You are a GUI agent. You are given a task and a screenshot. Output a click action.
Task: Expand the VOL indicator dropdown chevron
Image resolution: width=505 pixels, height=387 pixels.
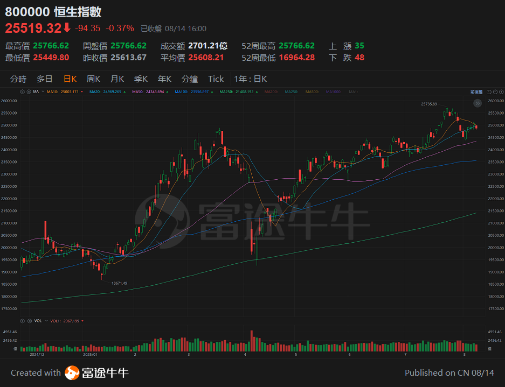(x=46, y=320)
